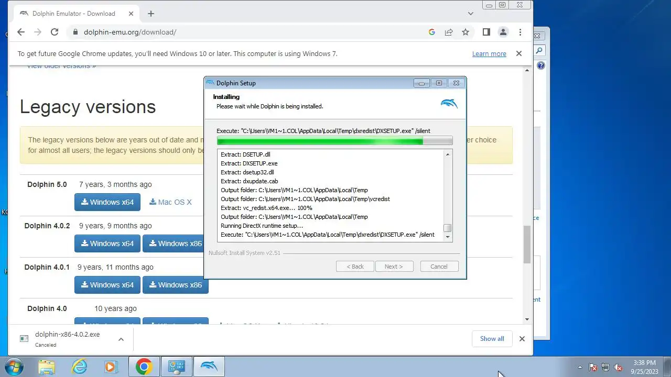Click Chrome back arrow button
Image resolution: width=671 pixels, height=377 pixels.
pos(21,32)
